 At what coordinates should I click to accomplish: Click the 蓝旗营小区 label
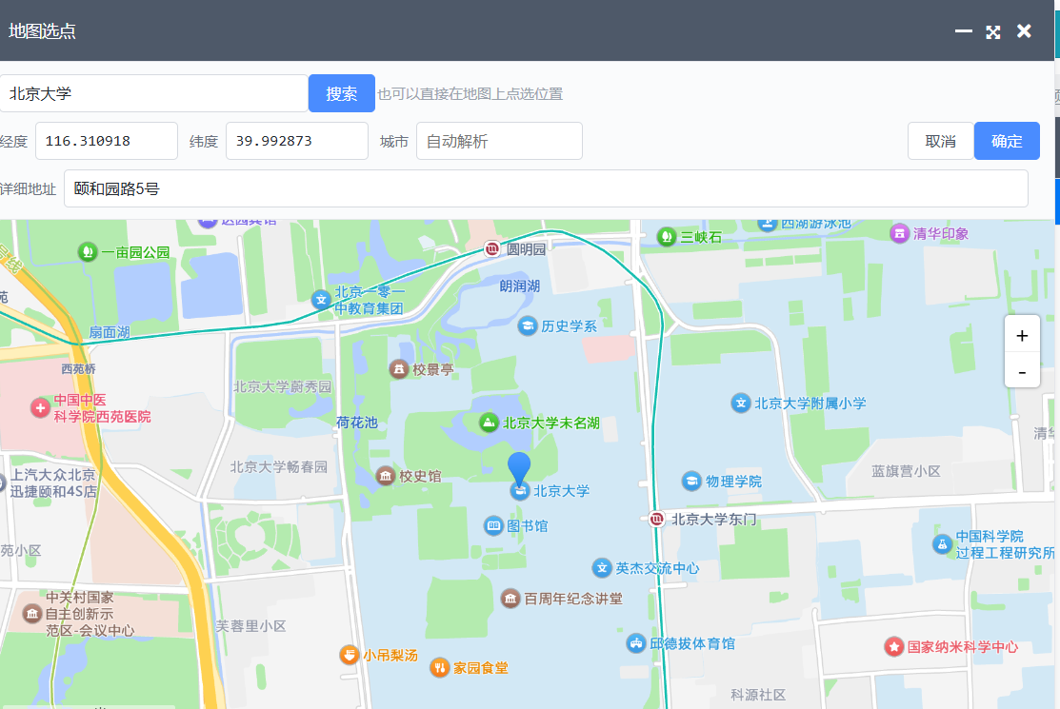906,471
